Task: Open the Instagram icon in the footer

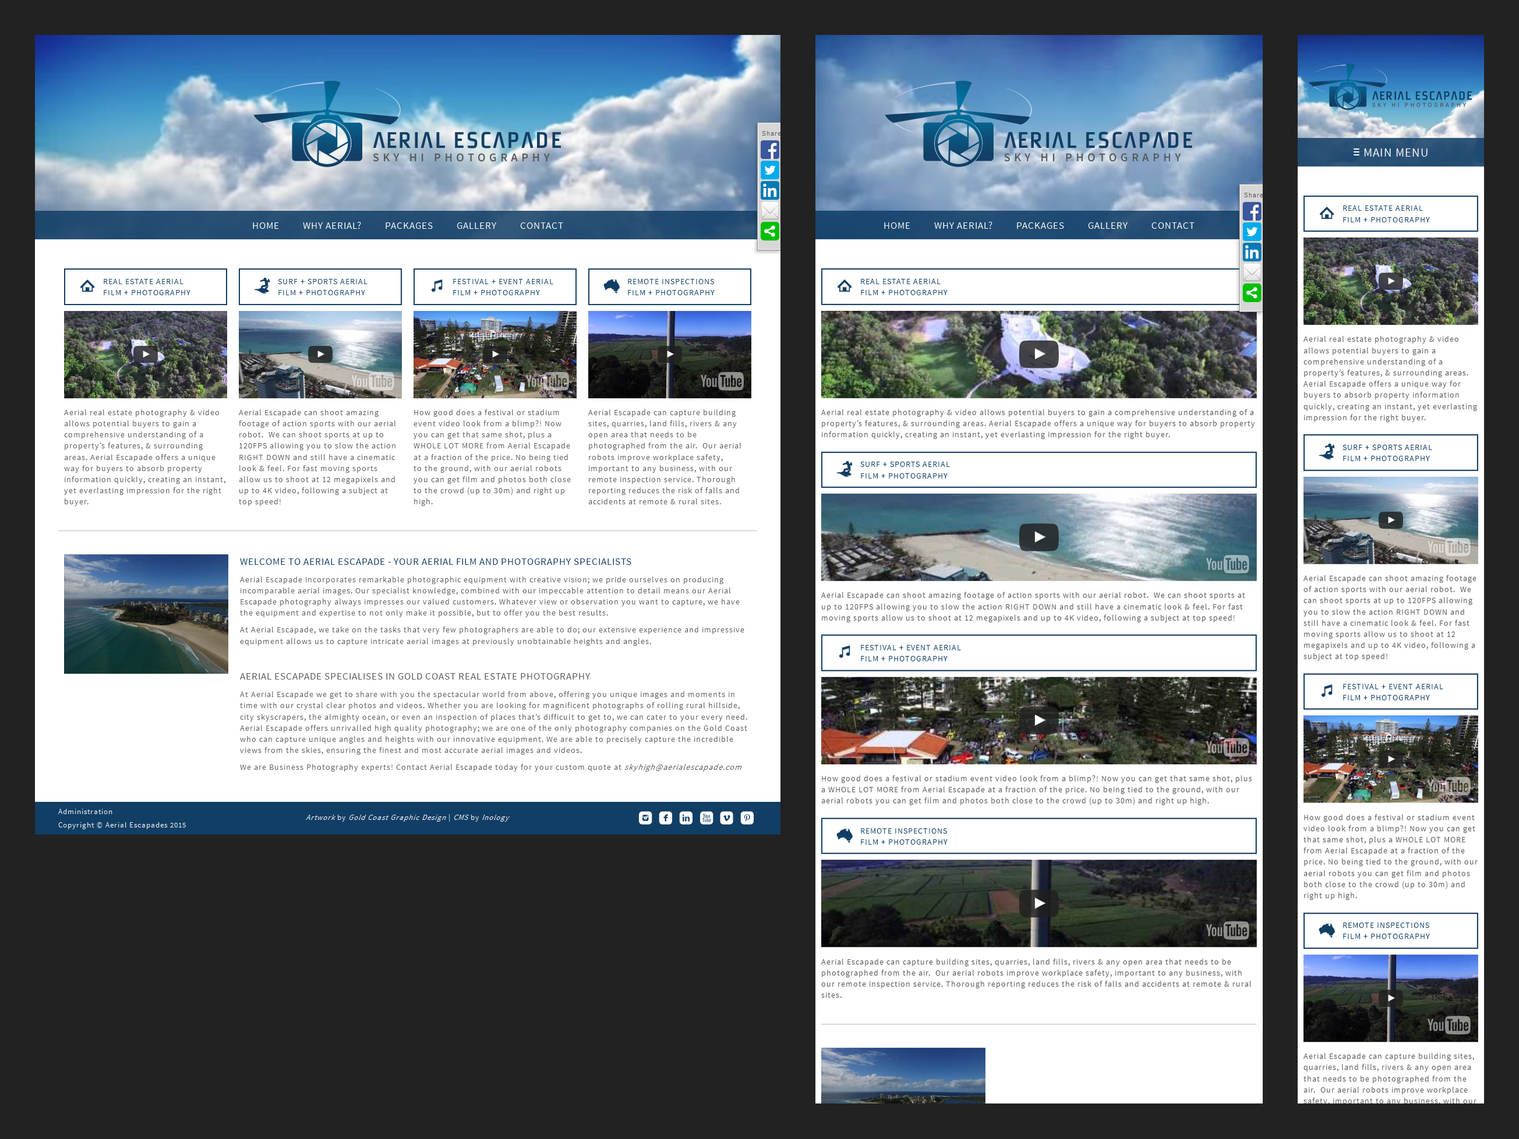Action: [645, 818]
